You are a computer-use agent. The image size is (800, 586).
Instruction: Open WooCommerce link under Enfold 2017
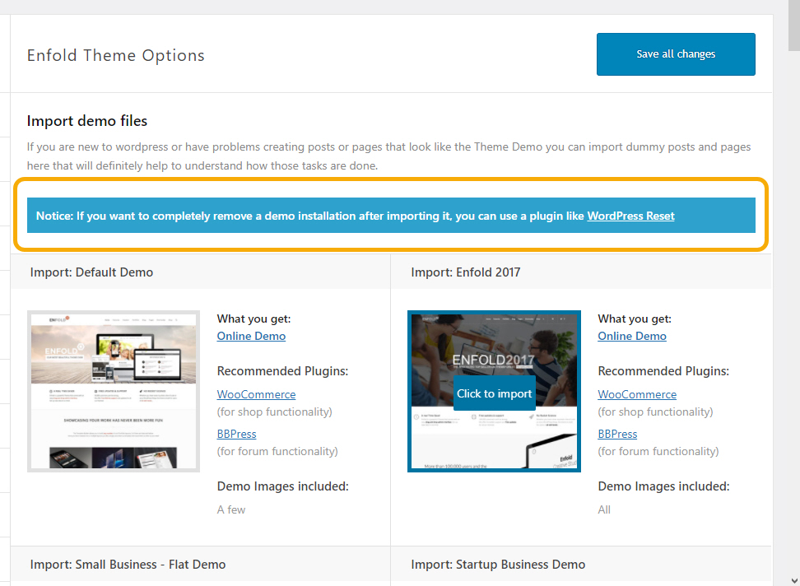[637, 394]
